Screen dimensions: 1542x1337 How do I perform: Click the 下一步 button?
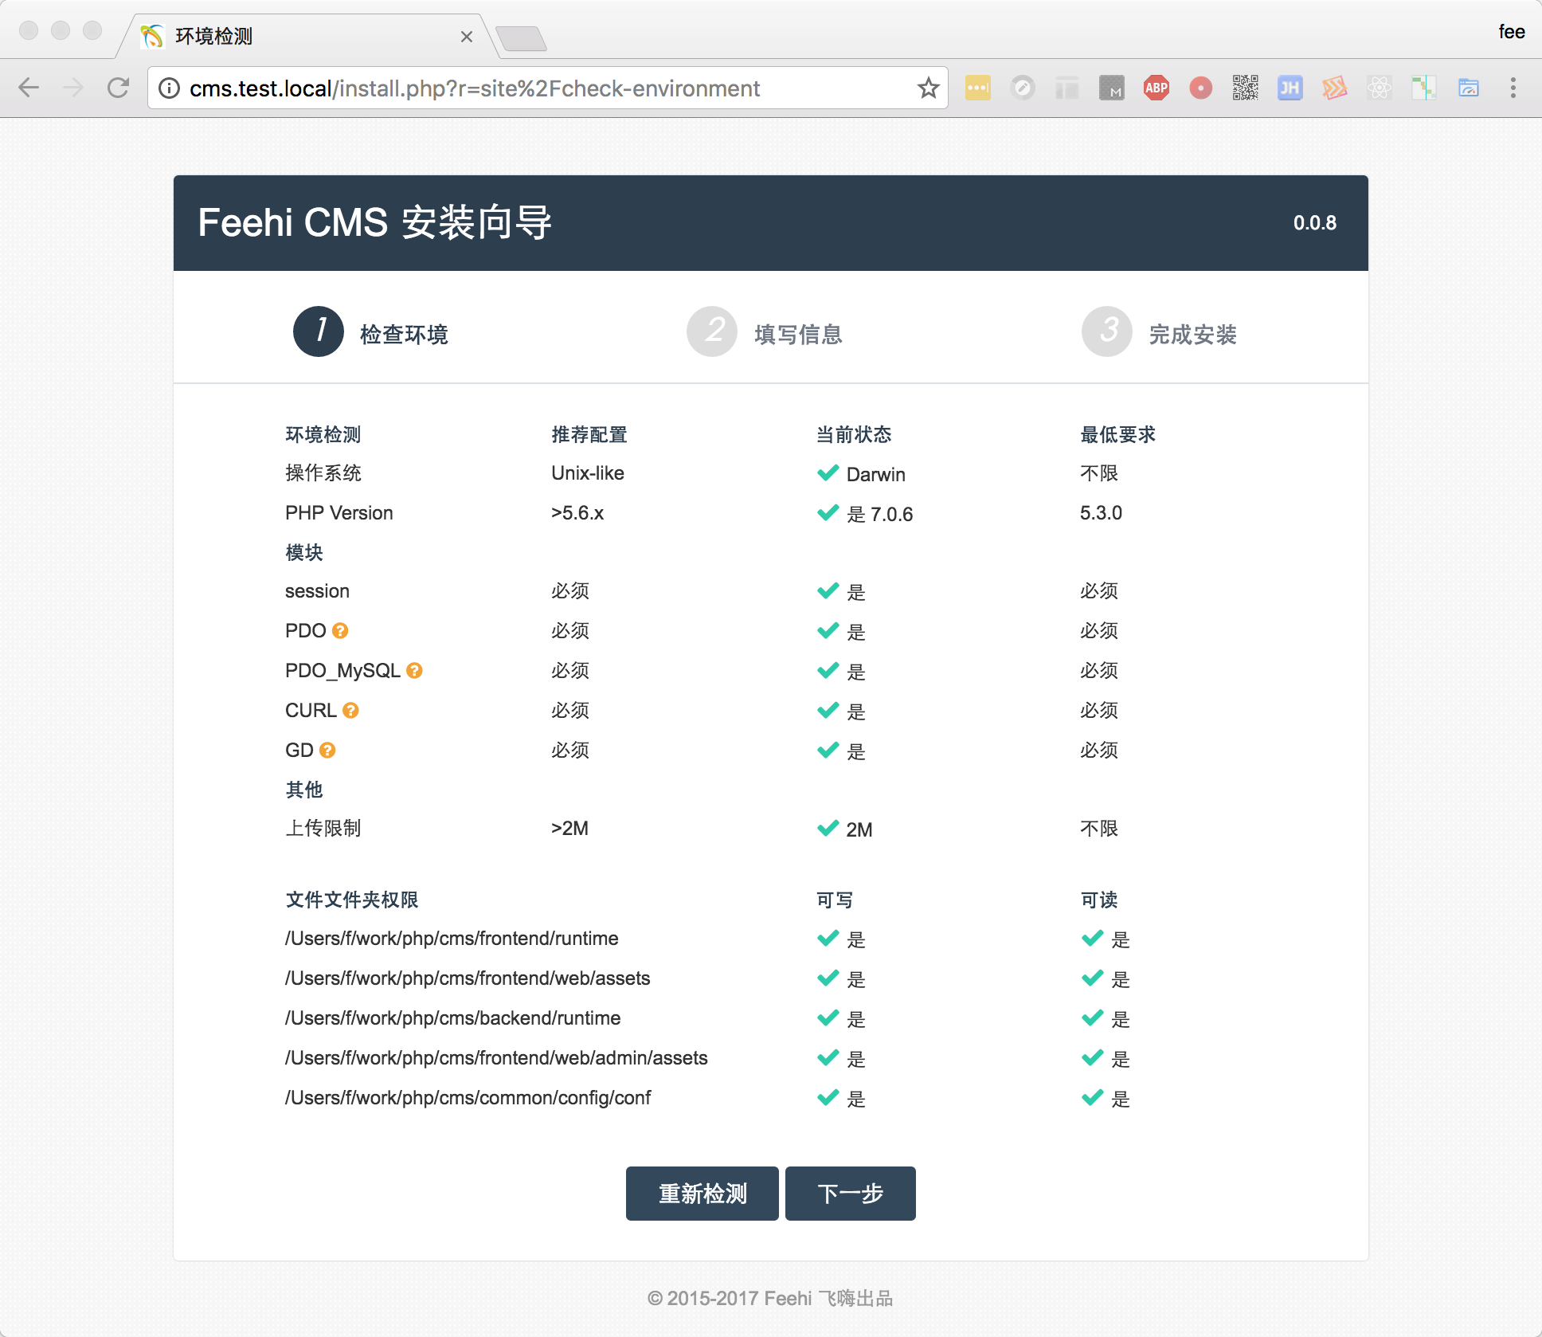pyautogui.click(x=850, y=1194)
